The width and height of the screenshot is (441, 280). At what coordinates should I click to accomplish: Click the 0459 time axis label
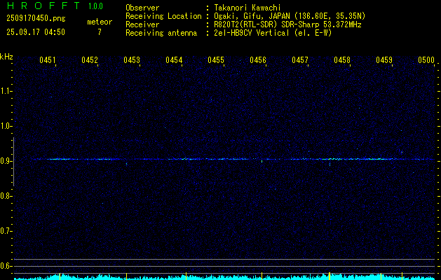coord(384,60)
